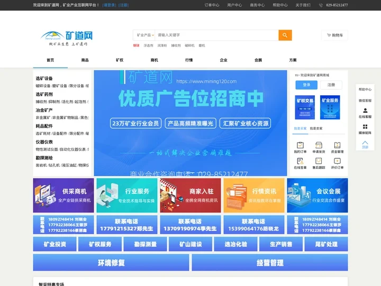Click the 优质广告位招商中 banner
This screenshot has width=381, height=286.
190,123
